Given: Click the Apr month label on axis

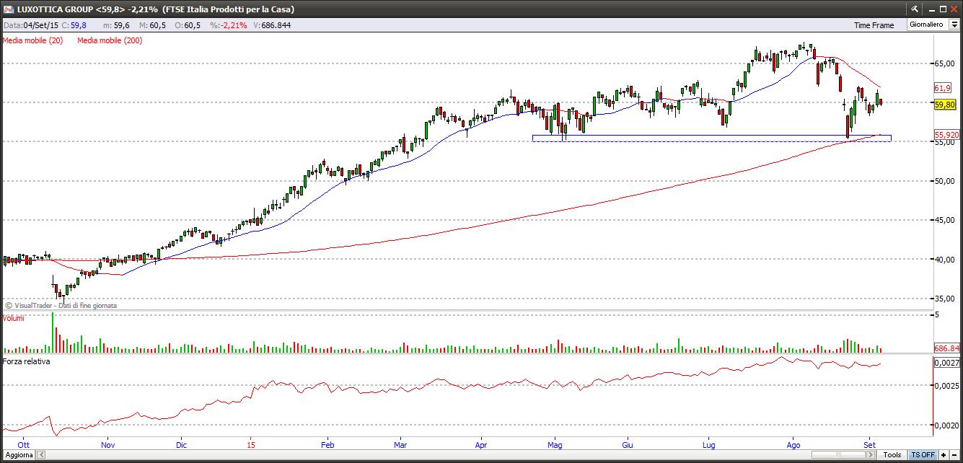Looking at the screenshot, I should (x=481, y=446).
